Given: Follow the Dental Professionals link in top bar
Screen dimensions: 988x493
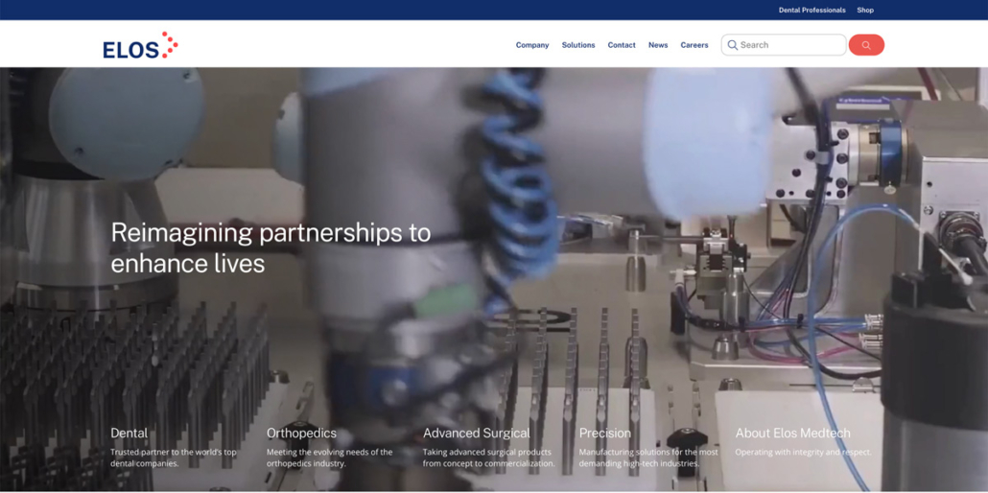Looking at the screenshot, I should [x=812, y=10].
